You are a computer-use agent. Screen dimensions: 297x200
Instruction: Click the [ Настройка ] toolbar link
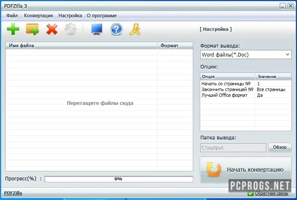216,29
